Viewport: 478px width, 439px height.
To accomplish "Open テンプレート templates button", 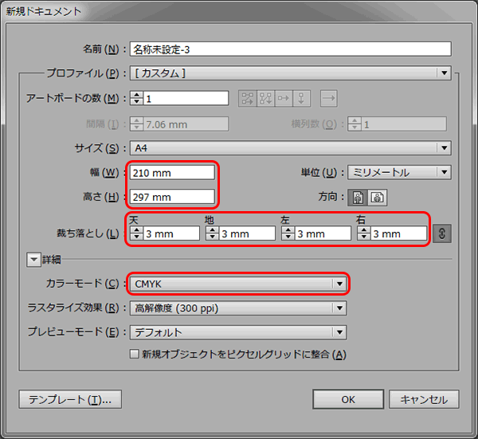I will [70, 399].
